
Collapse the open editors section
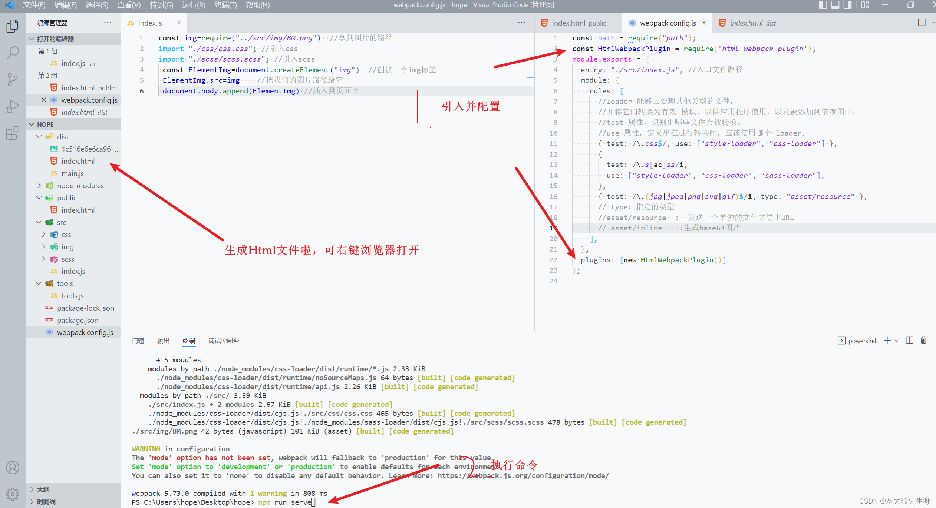click(32, 39)
